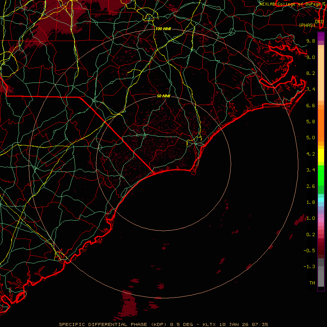
Task: Click the -0.5 scale value
Action: [x=309, y=251]
